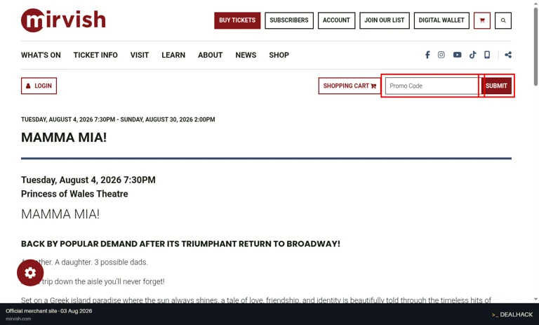Open the VISIT menu
539x325 pixels.
click(x=140, y=55)
